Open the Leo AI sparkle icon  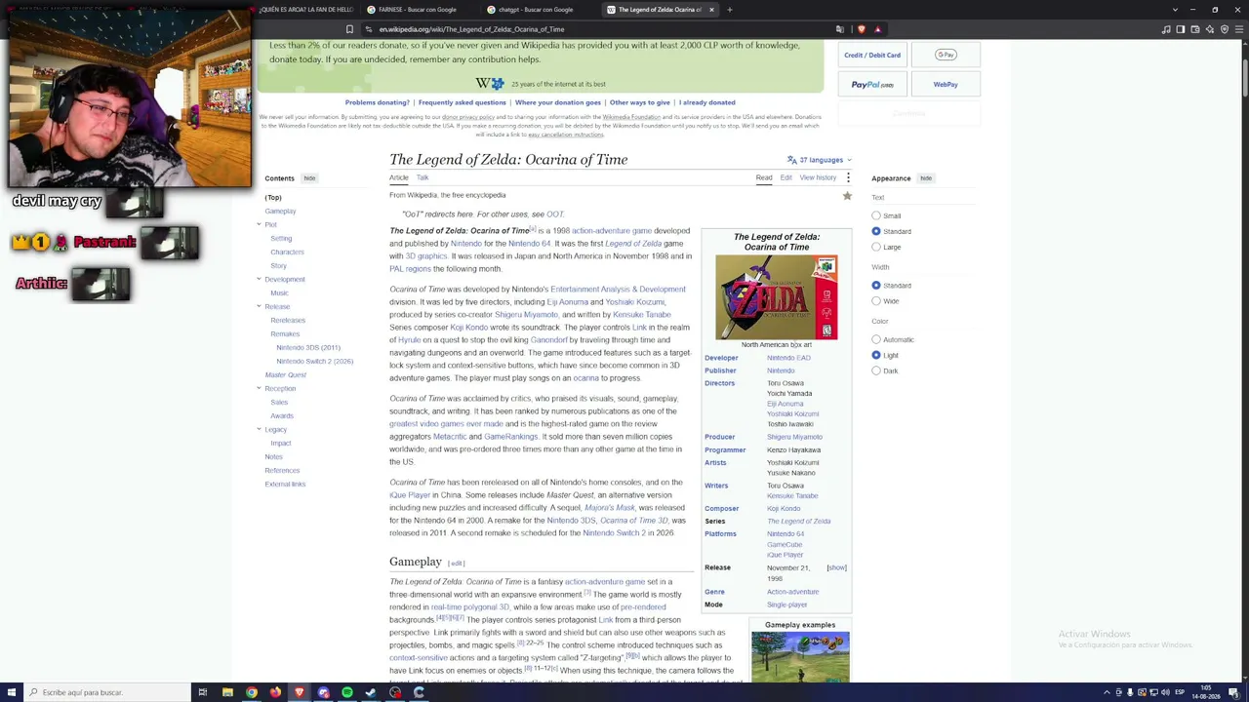1210,29
